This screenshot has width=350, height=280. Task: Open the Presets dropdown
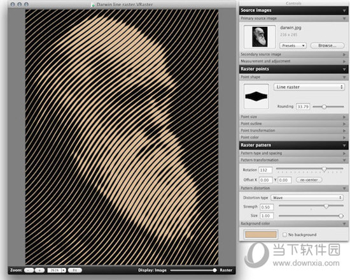[293, 46]
